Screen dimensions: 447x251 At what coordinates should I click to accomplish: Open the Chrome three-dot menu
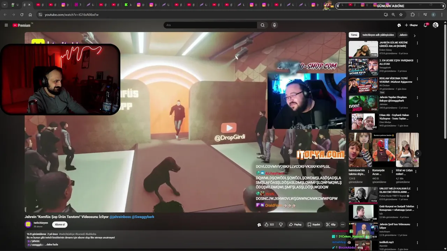tap(442, 15)
